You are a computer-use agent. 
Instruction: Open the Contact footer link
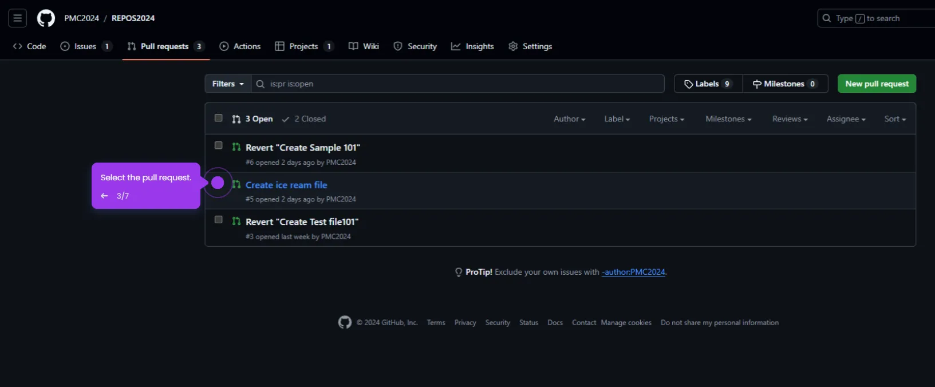(x=584, y=323)
